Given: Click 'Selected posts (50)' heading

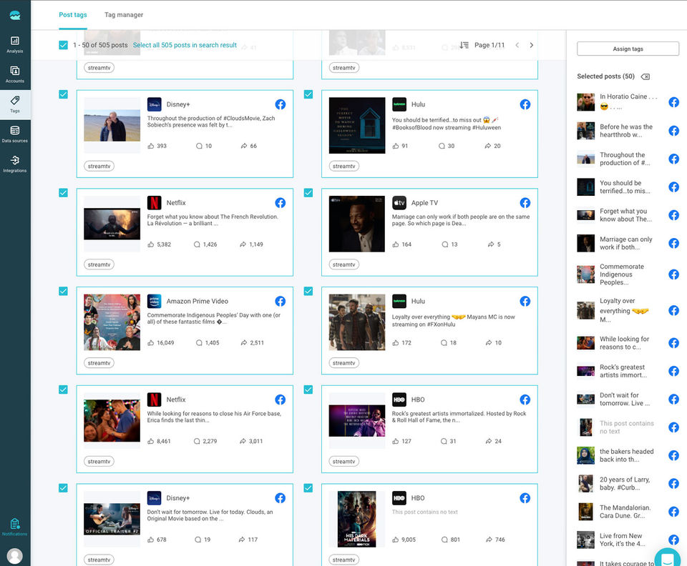Looking at the screenshot, I should click(x=605, y=76).
